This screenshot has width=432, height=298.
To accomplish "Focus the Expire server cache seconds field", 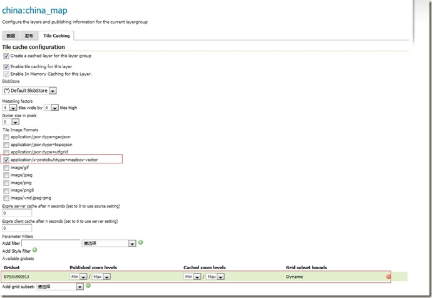I will click(x=17, y=213).
